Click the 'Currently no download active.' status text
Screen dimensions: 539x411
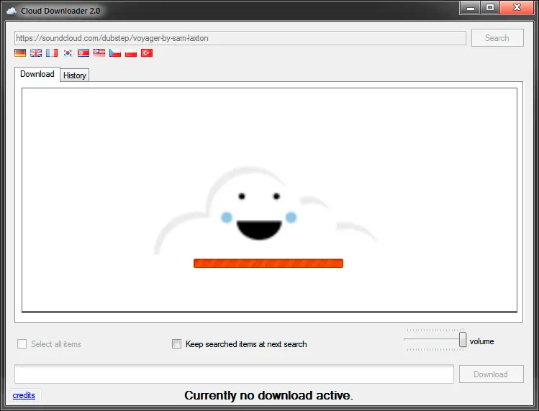[x=269, y=395]
